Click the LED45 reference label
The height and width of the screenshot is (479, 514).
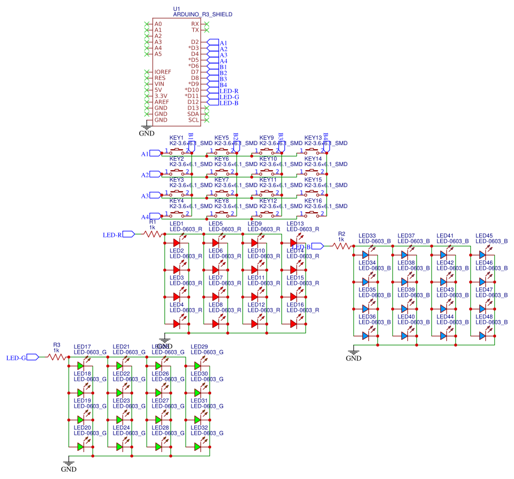tap(484, 236)
